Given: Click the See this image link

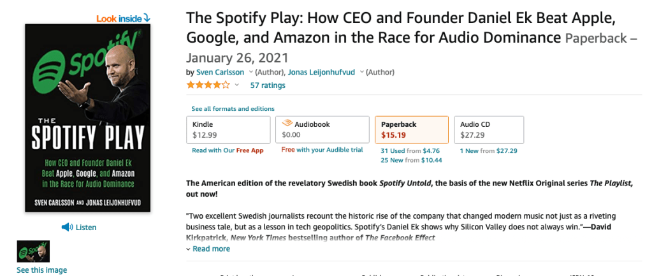Looking at the screenshot, I should (x=41, y=270).
